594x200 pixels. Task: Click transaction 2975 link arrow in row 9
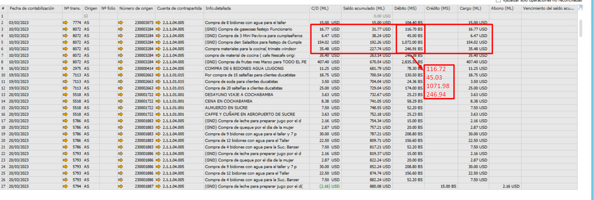[x=65, y=68]
